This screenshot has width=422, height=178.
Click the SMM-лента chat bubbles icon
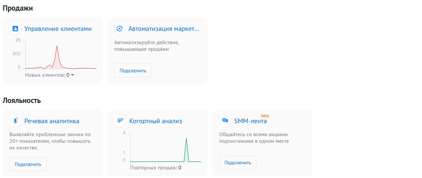(225, 121)
